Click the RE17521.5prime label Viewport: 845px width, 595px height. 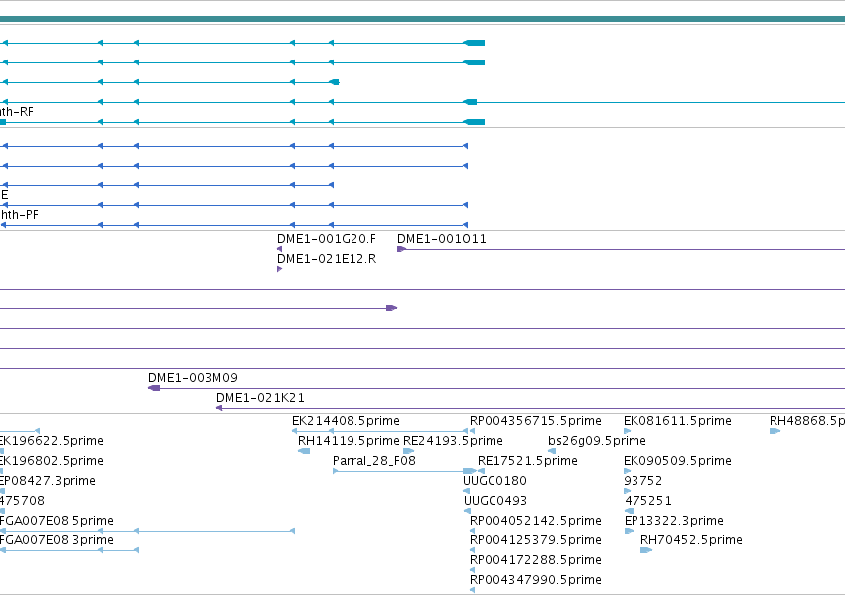coord(527,461)
